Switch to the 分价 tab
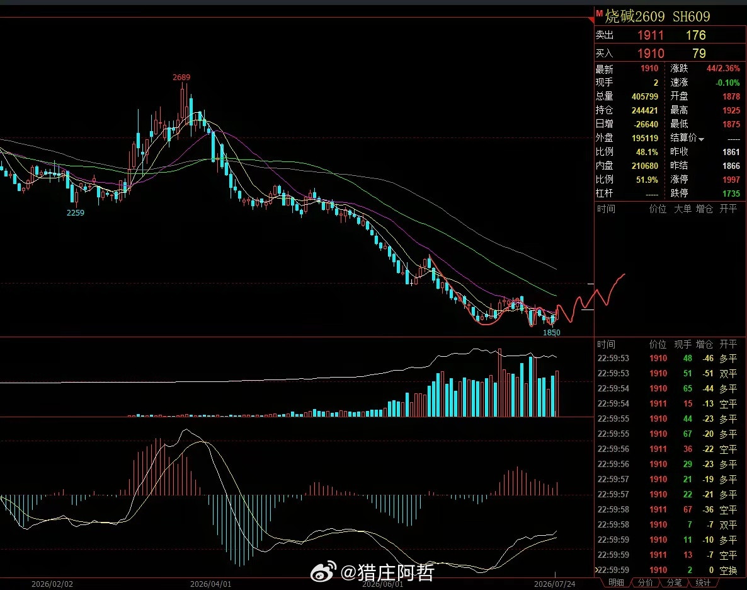The height and width of the screenshot is (590, 747). point(645,582)
